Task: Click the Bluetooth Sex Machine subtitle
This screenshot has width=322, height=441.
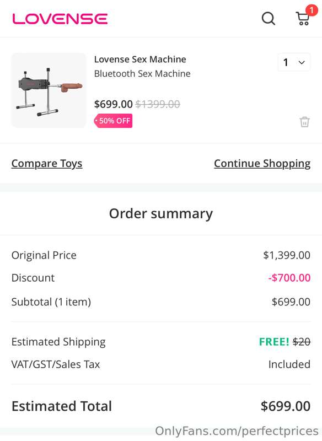Action: [142, 73]
